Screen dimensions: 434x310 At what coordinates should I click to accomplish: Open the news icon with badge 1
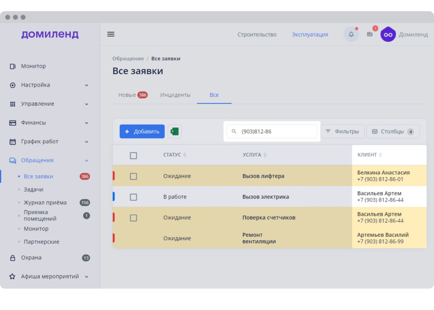370,34
